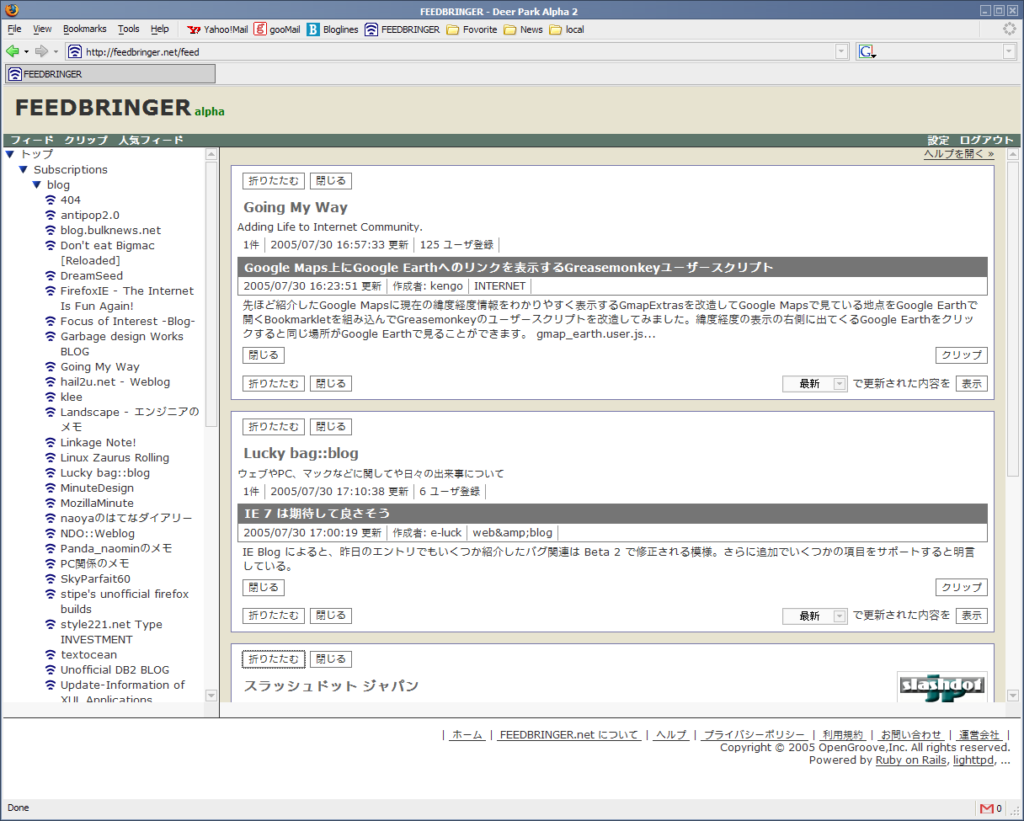
Task: Click the URL address bar field
Action: [455, 52]
